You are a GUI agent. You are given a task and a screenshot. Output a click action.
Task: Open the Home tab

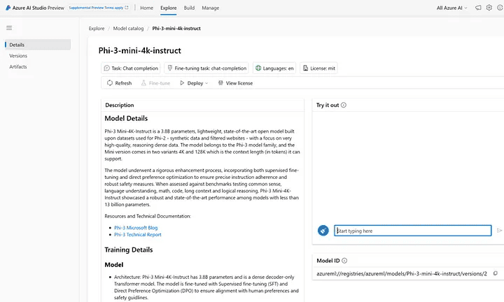146,8
